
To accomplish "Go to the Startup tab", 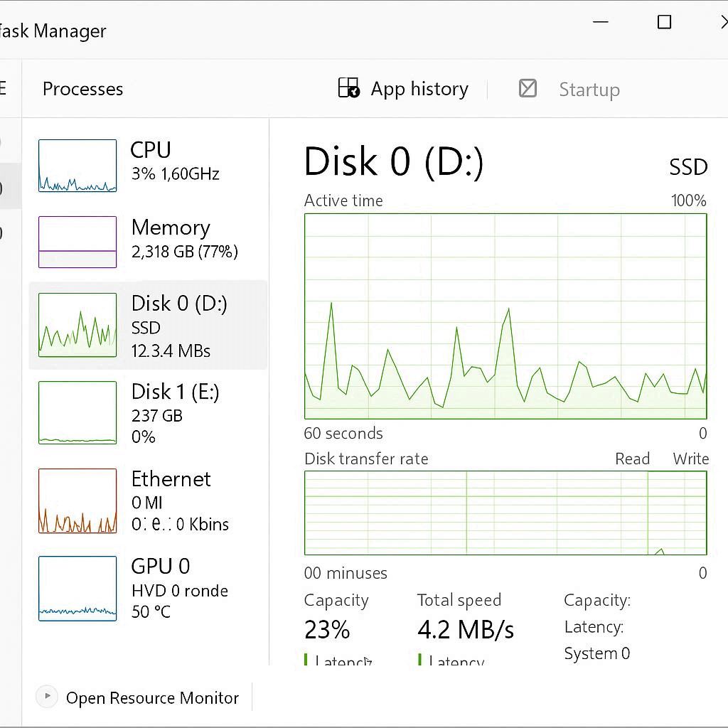I will [x=589, y=90].
